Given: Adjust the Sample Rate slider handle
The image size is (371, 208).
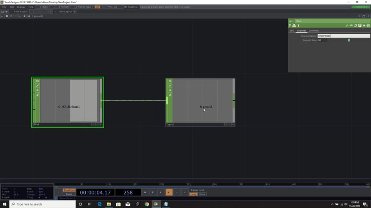Looking at the screenshot, I should tap(349, 40).
